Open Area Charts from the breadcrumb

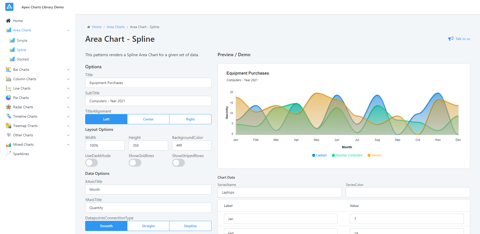[116, 27]
